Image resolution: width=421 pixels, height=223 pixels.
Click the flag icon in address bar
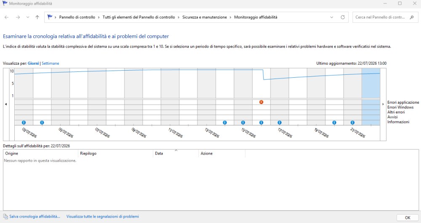pos(50,17)
